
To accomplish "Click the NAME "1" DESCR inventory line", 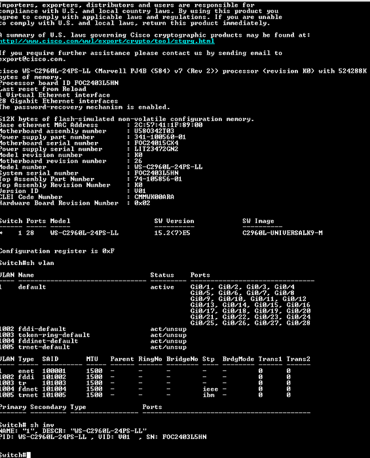I will (73, 431).
